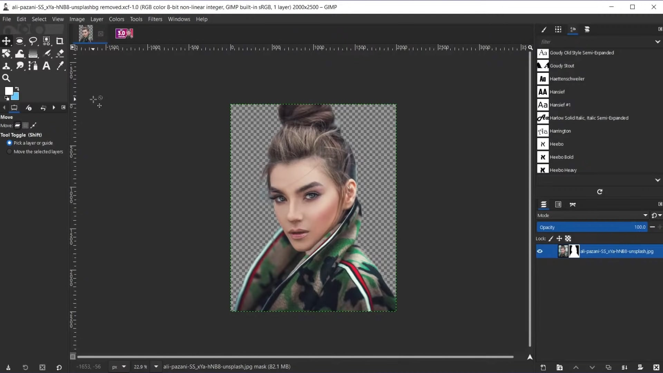Open the px units dropdown

119,367
